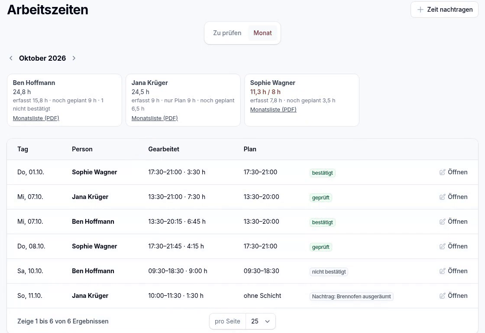
Task: Click the edit icon in the So, 11.10. row
Action: point(442,296)
